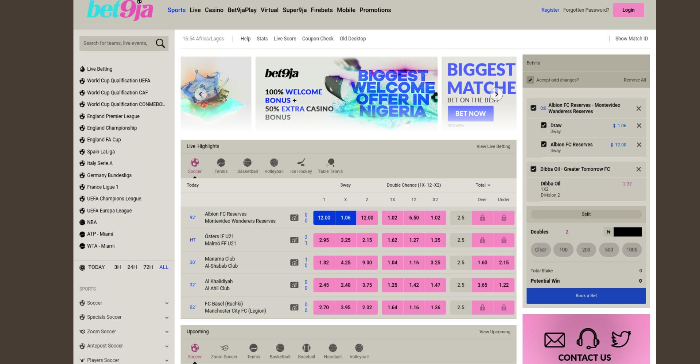This screenshot has height=364, width=700.
Task: Open Super9ja in top navigation
Action: pos(295,10)
